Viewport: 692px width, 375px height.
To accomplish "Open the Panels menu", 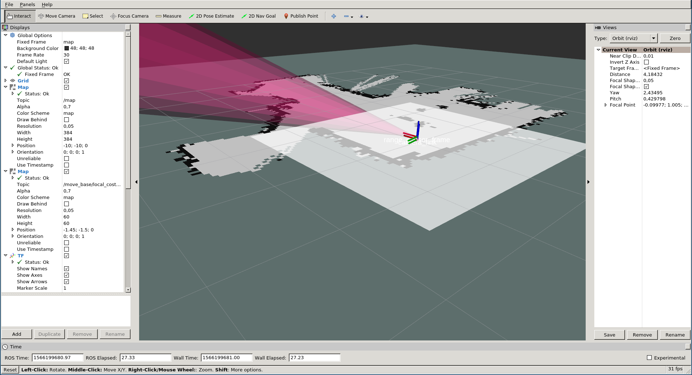I will (27, 4).
